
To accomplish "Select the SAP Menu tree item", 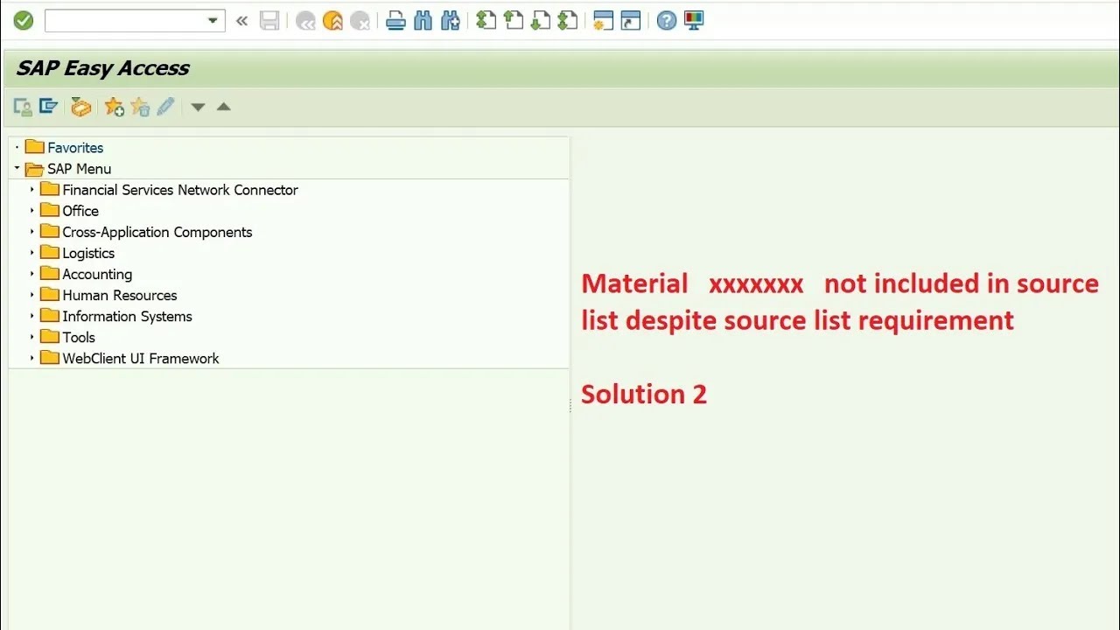I will coord(79,169).
